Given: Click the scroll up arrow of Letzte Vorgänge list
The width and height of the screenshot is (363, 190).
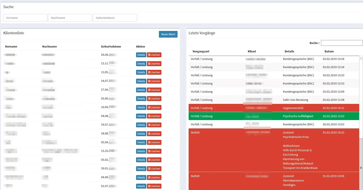Looking at the screenshot, I should [361, 58].
